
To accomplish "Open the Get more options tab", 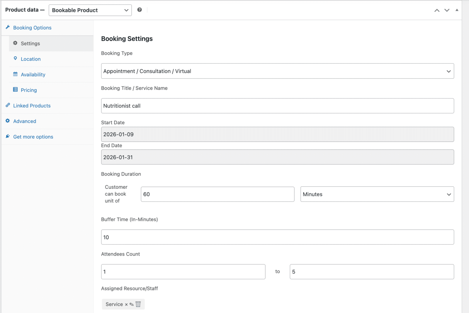I will pos(47,137).
